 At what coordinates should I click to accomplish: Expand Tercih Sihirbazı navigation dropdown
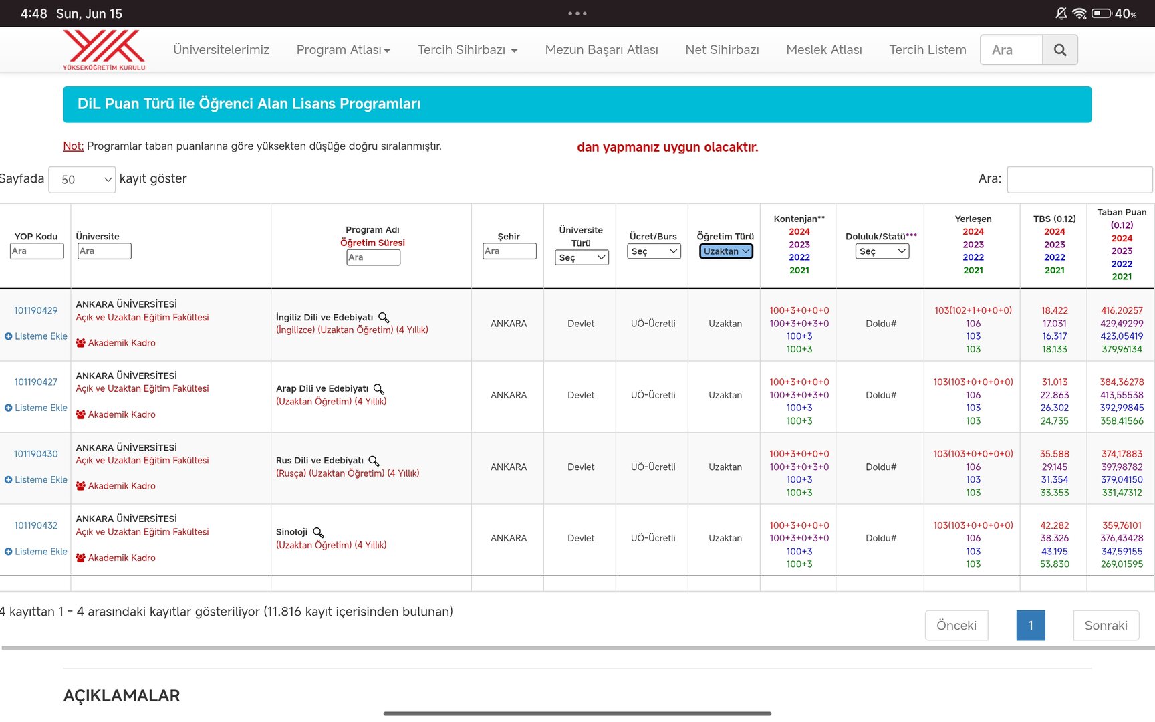(x=468, y=49)
